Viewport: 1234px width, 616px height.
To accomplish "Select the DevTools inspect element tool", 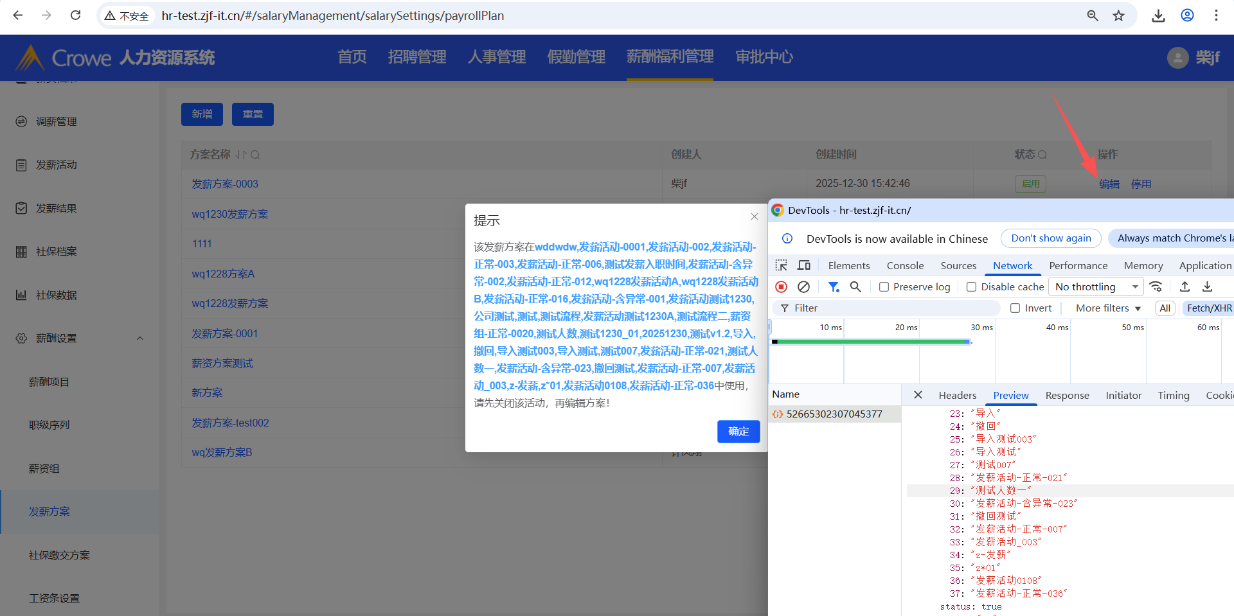I will click(782, 265).
